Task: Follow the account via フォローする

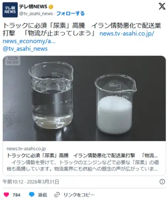Action: [71, 13]
